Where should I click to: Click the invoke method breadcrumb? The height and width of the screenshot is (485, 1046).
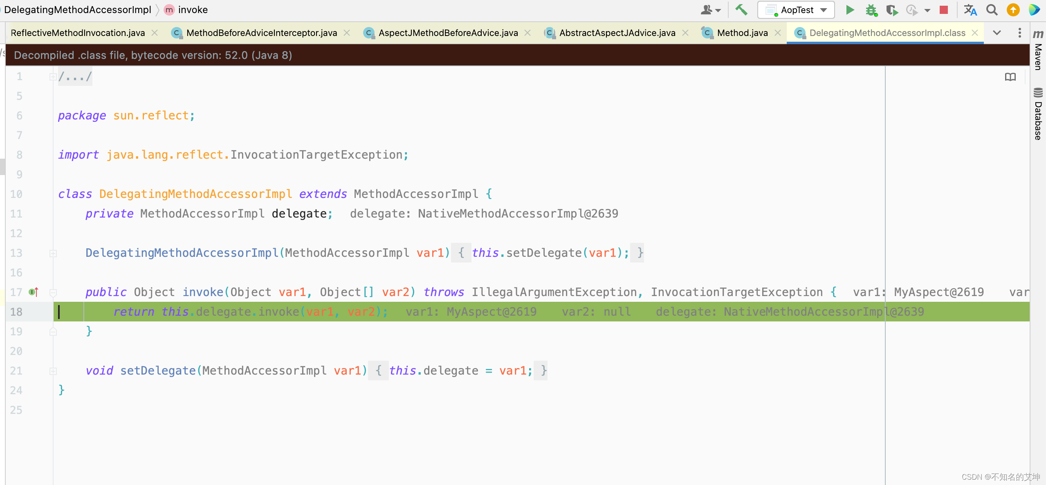pyautogui.click(x=186, y=10)
